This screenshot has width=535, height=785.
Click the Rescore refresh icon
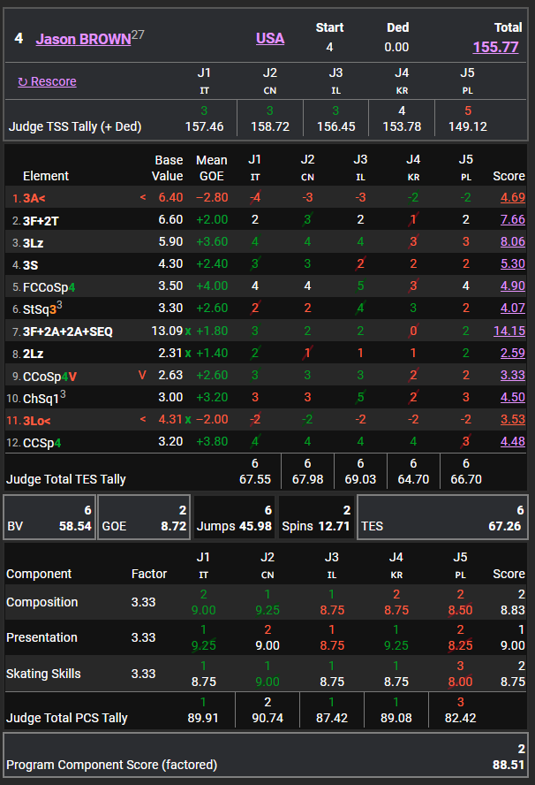click(23, 82)
